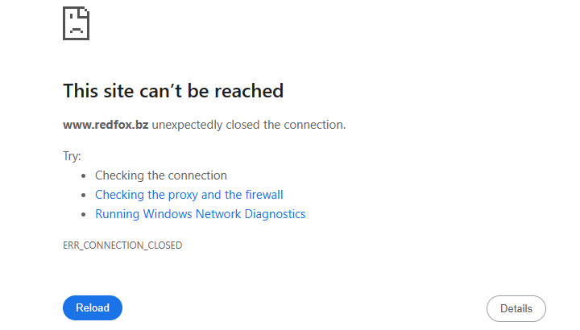Click the word 'reached' in the heading
The image size is (580, 330).
[254, 91]
